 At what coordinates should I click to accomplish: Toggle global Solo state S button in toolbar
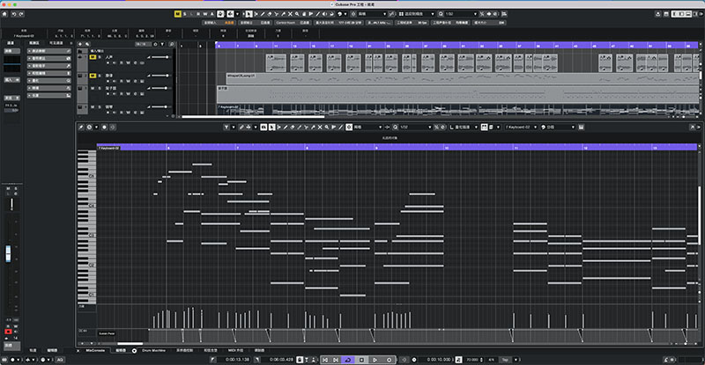click(185, 14)
